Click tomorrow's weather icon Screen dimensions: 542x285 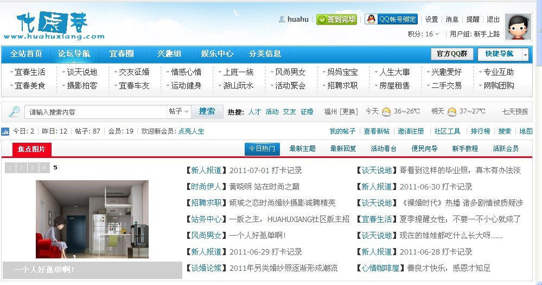click(x=452, y=111)
